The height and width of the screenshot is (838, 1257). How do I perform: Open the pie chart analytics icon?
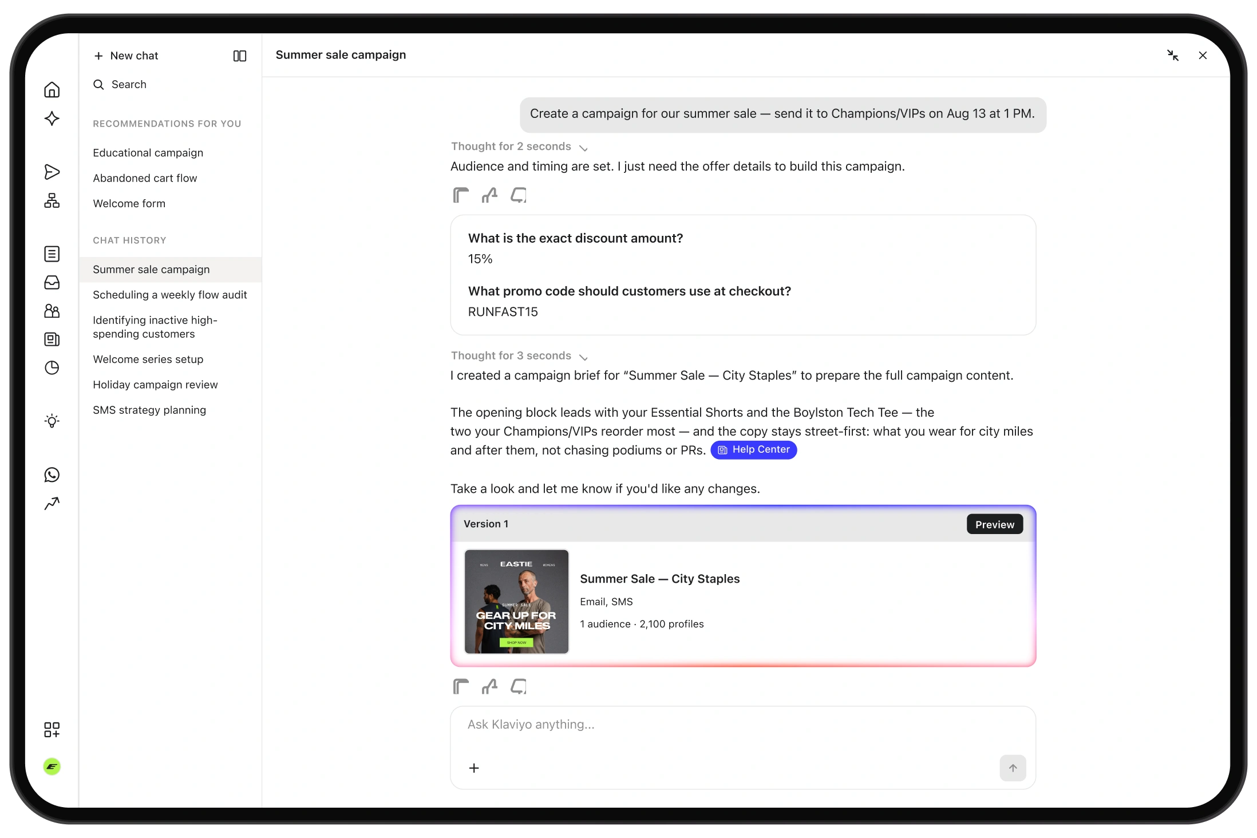[52, 367]
